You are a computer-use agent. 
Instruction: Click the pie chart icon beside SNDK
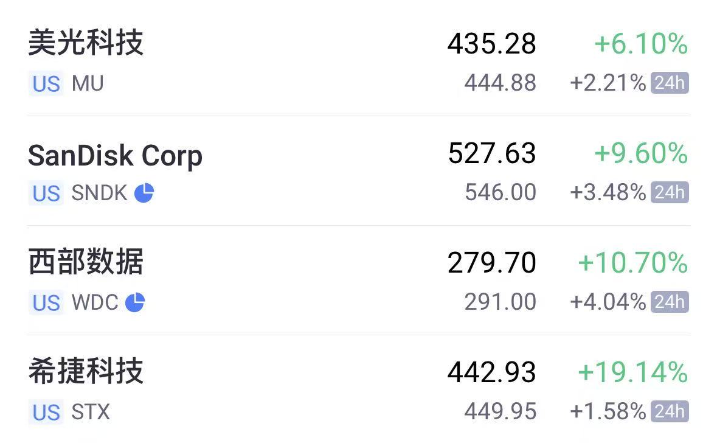coord(144,193)
